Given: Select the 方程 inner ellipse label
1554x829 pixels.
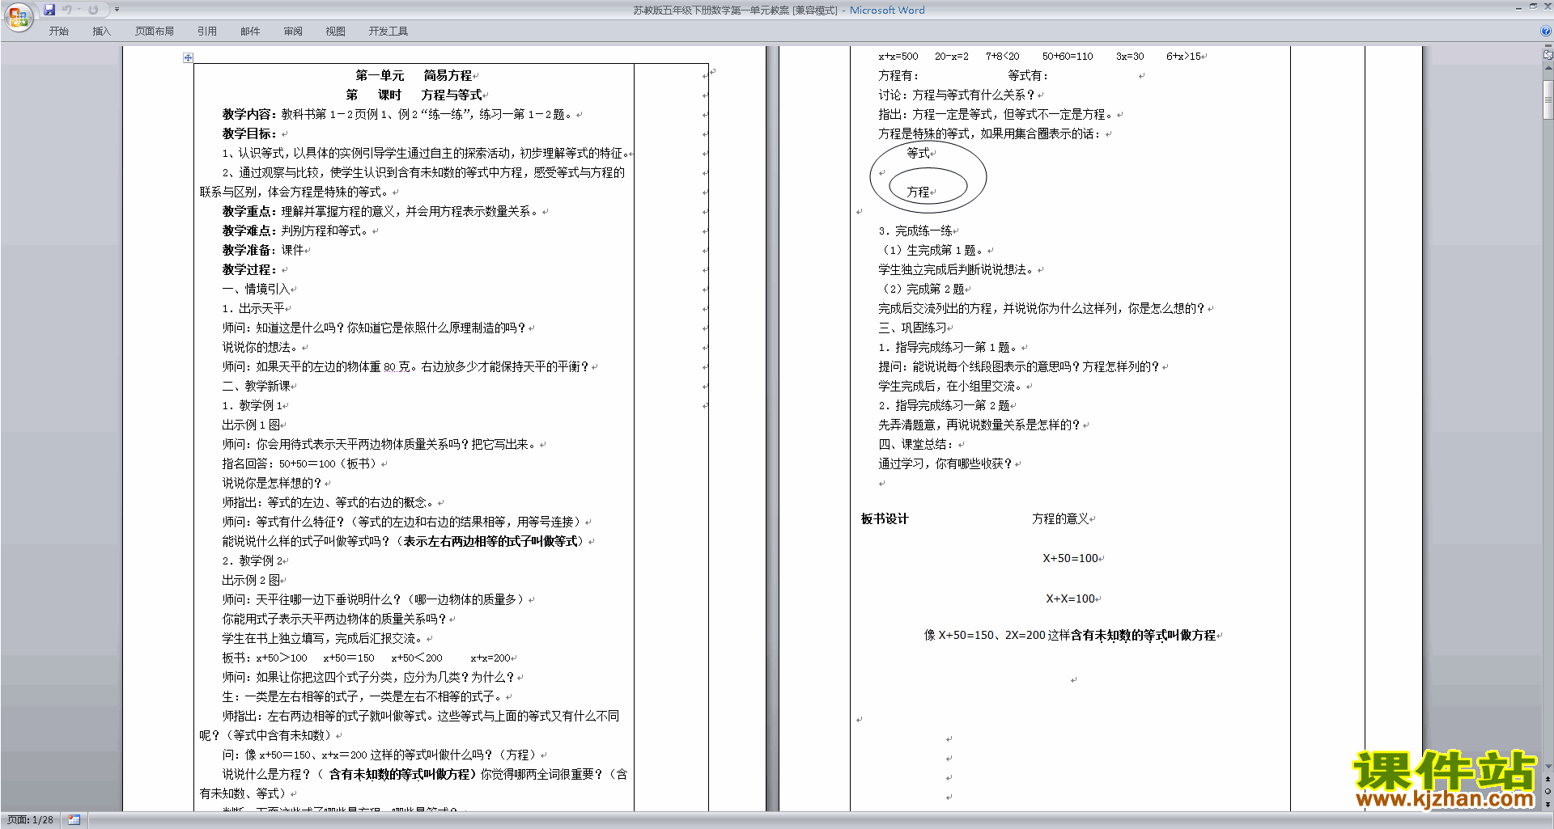Looking at the screenshot, I should tap(918, 192).
